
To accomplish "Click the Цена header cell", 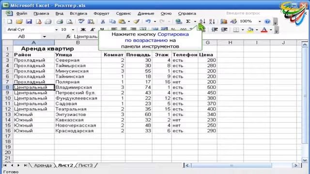I will coord(208,55).
